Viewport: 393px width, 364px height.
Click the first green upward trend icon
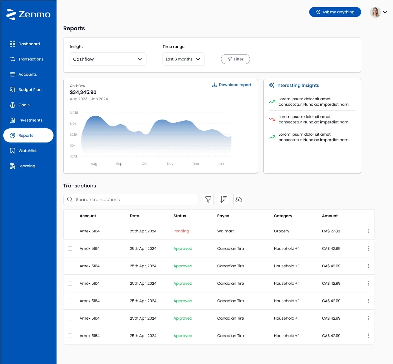tap(272, 102)
